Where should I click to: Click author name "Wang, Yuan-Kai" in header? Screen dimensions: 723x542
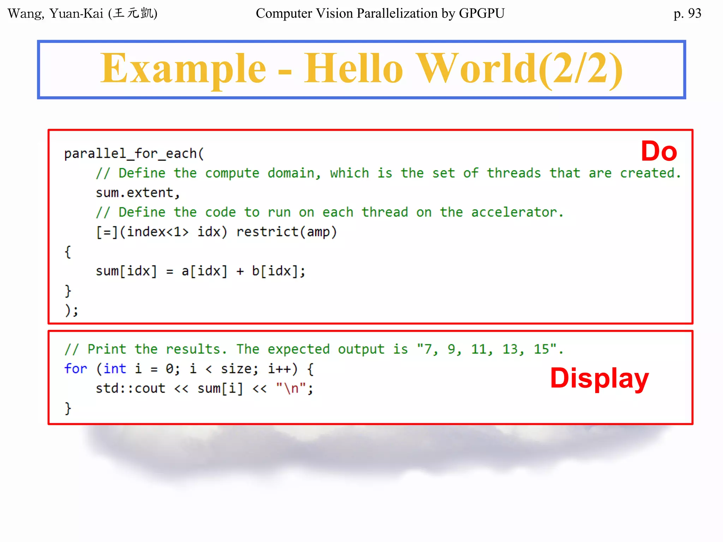pos(55,13)
